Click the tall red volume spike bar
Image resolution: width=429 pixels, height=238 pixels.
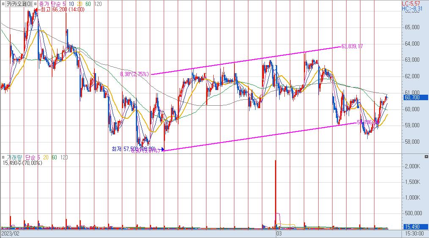pos(275,194)
